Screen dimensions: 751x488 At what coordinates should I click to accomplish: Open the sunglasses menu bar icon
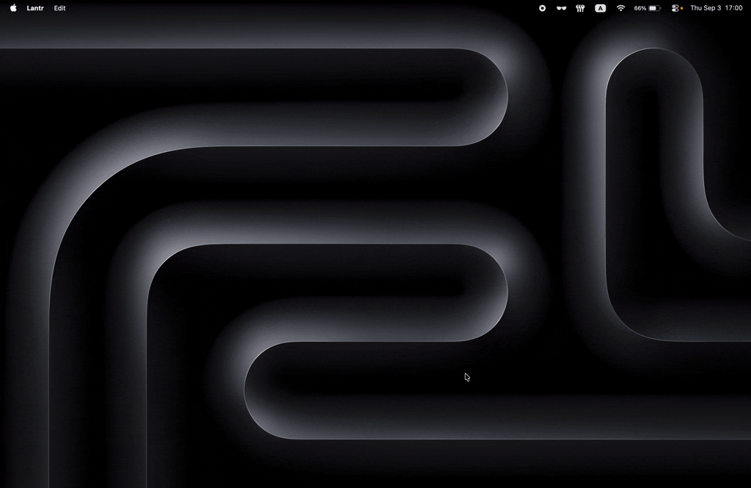point(561,8)
